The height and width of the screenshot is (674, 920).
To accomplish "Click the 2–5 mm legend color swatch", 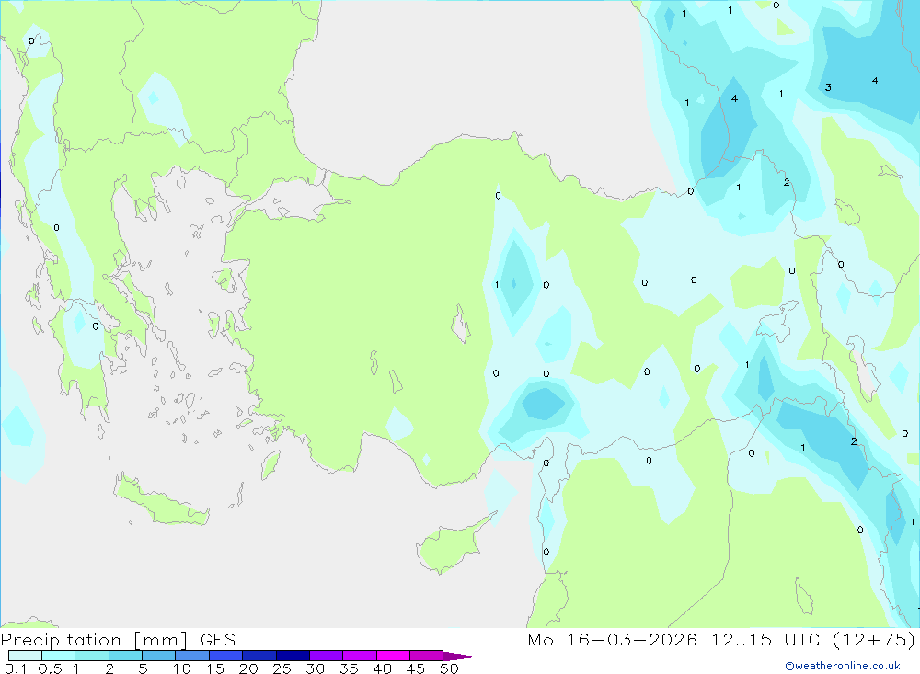I will pyautogui.click(x=125, y=656).
